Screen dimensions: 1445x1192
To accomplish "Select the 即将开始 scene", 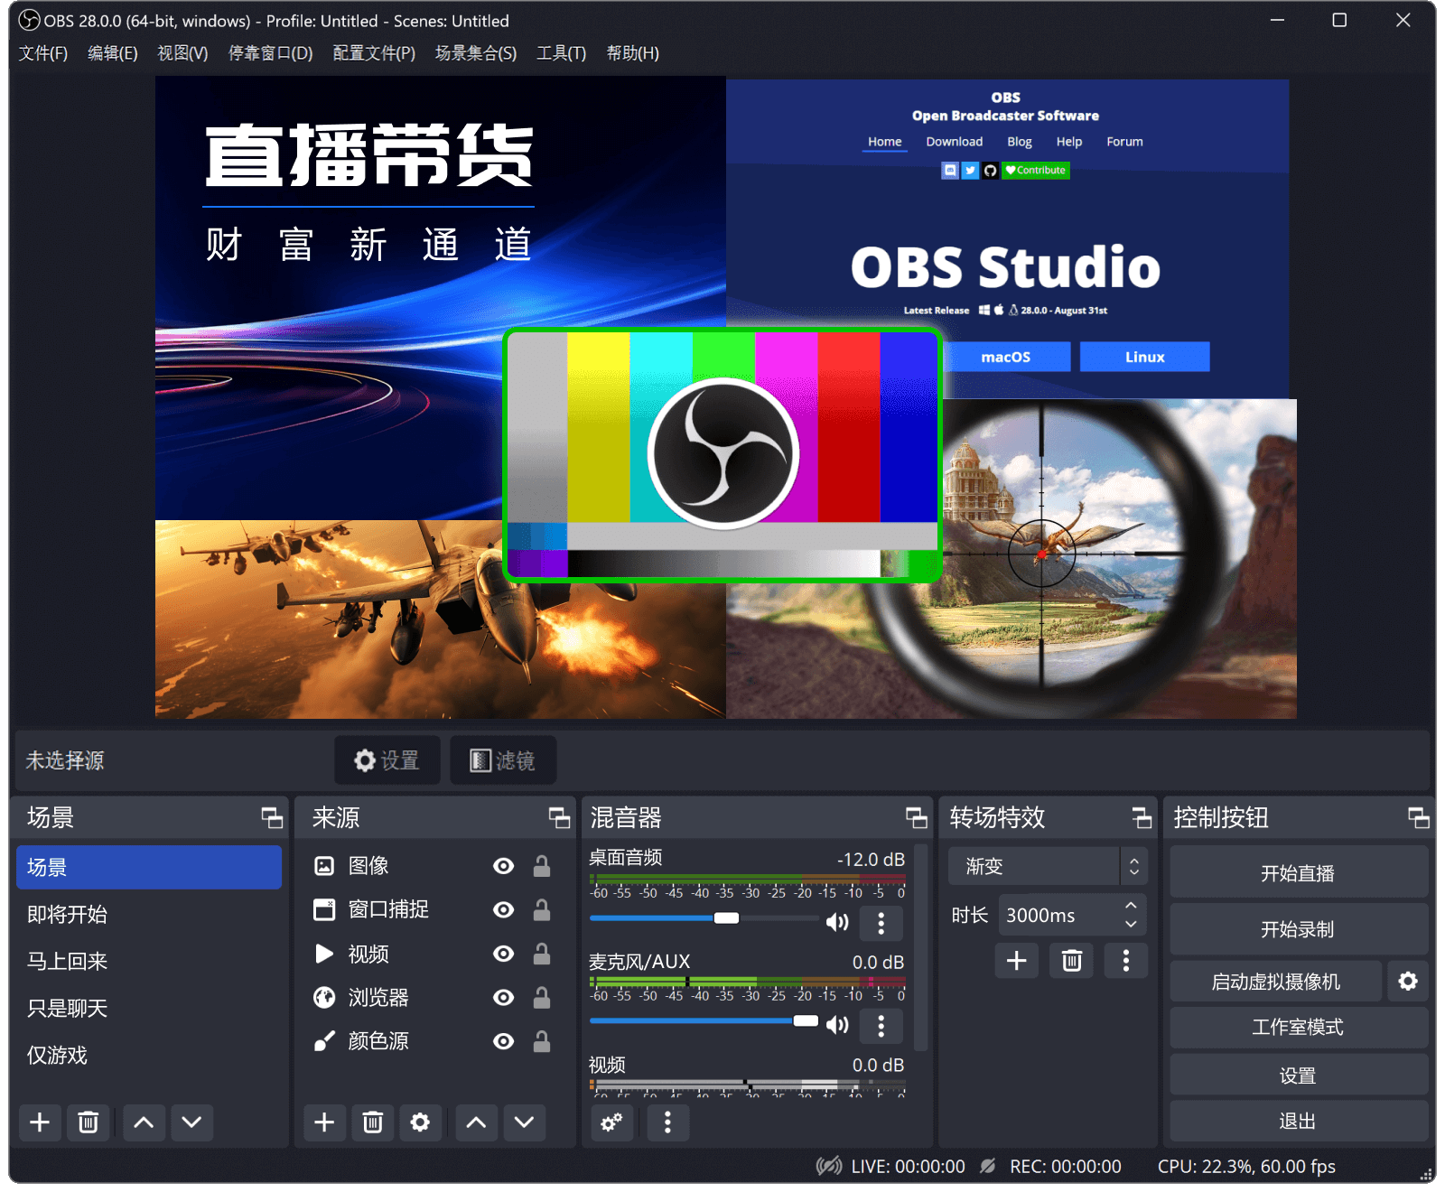I will pyautogui.click(x=149, y=915).
